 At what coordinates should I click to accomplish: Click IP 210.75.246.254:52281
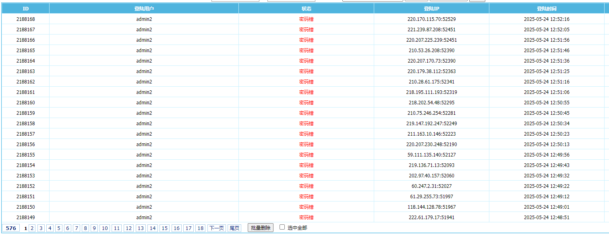(431, 113)
